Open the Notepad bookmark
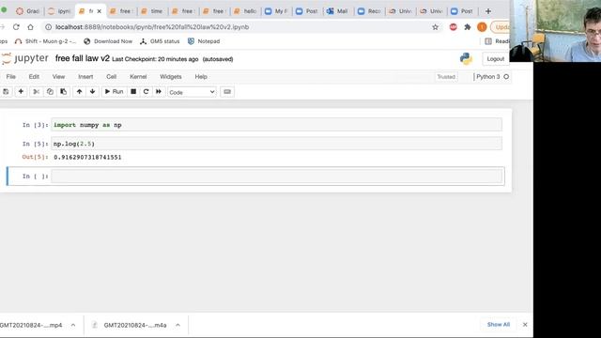The image size is (601, 338). coord(204,41)
